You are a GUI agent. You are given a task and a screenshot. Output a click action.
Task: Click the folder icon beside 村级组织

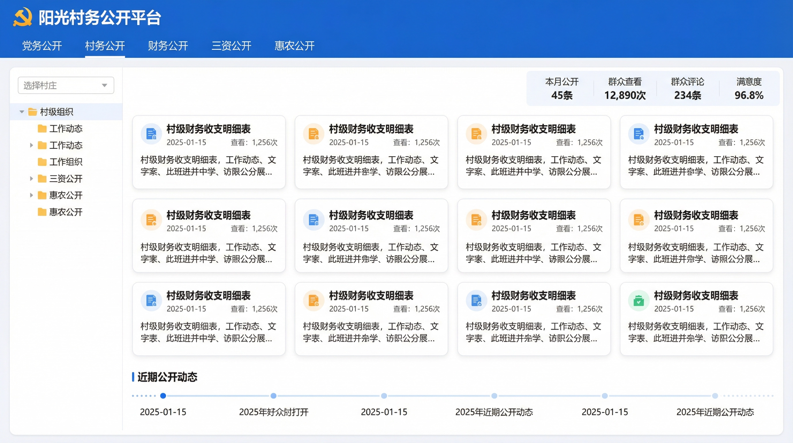(33, 112)
